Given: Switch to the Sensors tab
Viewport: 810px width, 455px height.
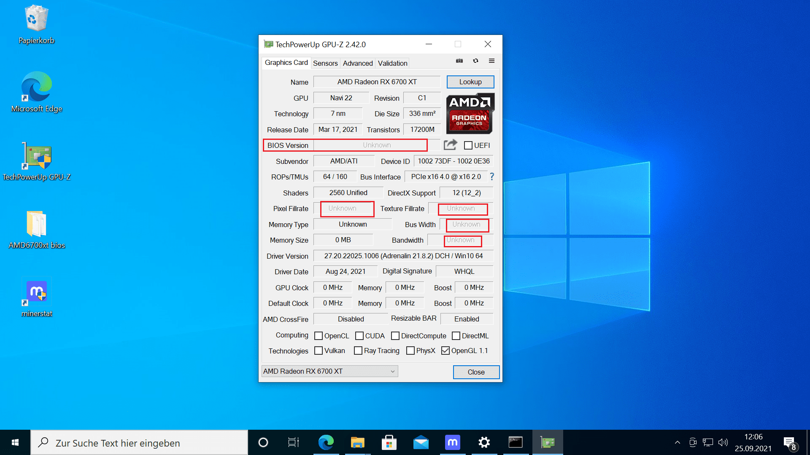Looking at the screenshot, I should 325,63.
